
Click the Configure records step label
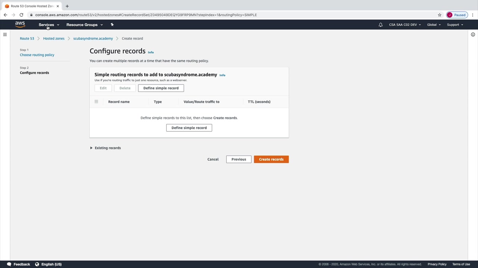[x=34, y=73]
